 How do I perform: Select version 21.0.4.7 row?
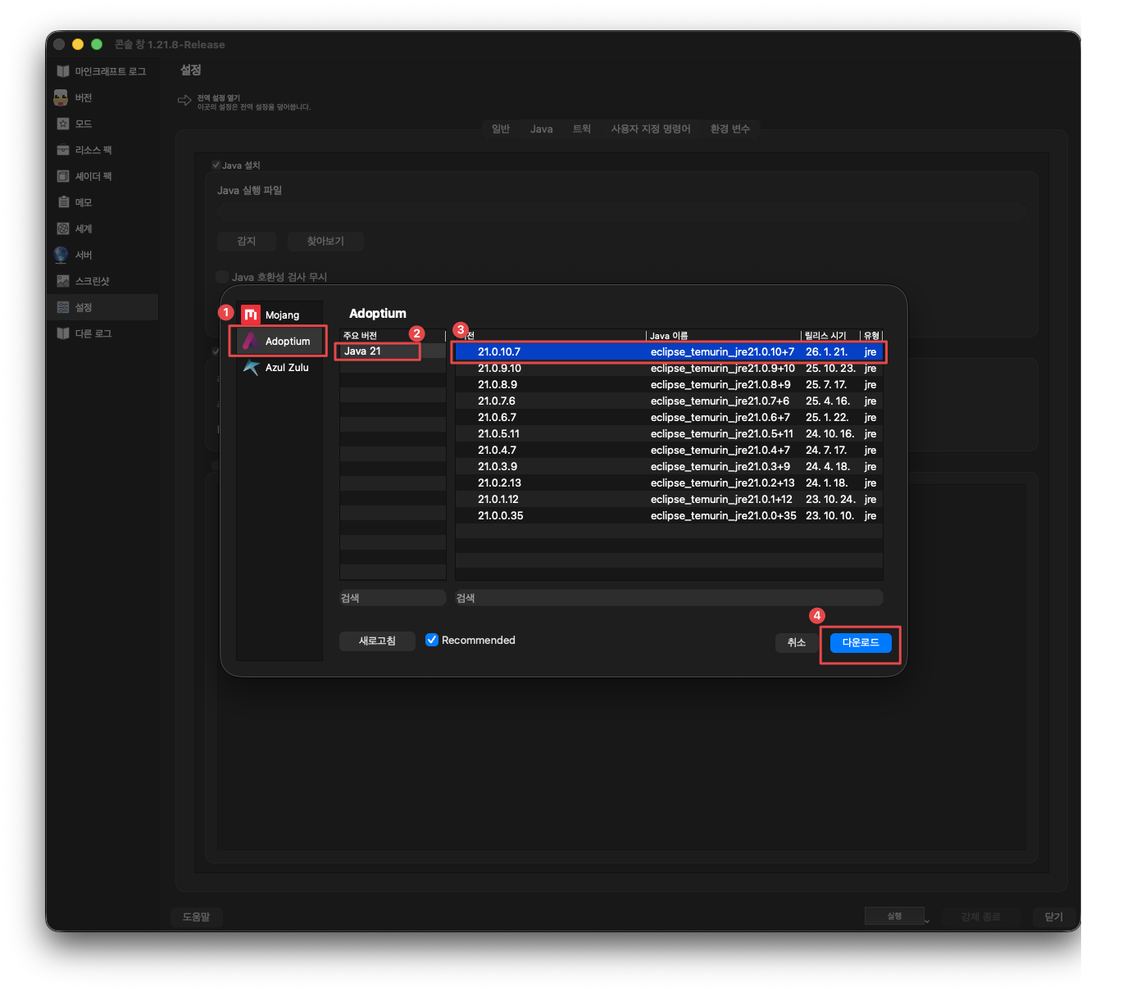point(669,450)
